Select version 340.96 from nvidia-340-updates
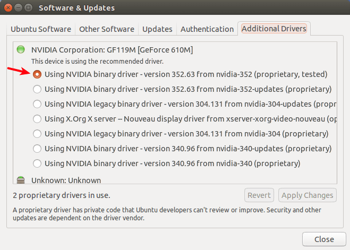 [x=37, y=149]
